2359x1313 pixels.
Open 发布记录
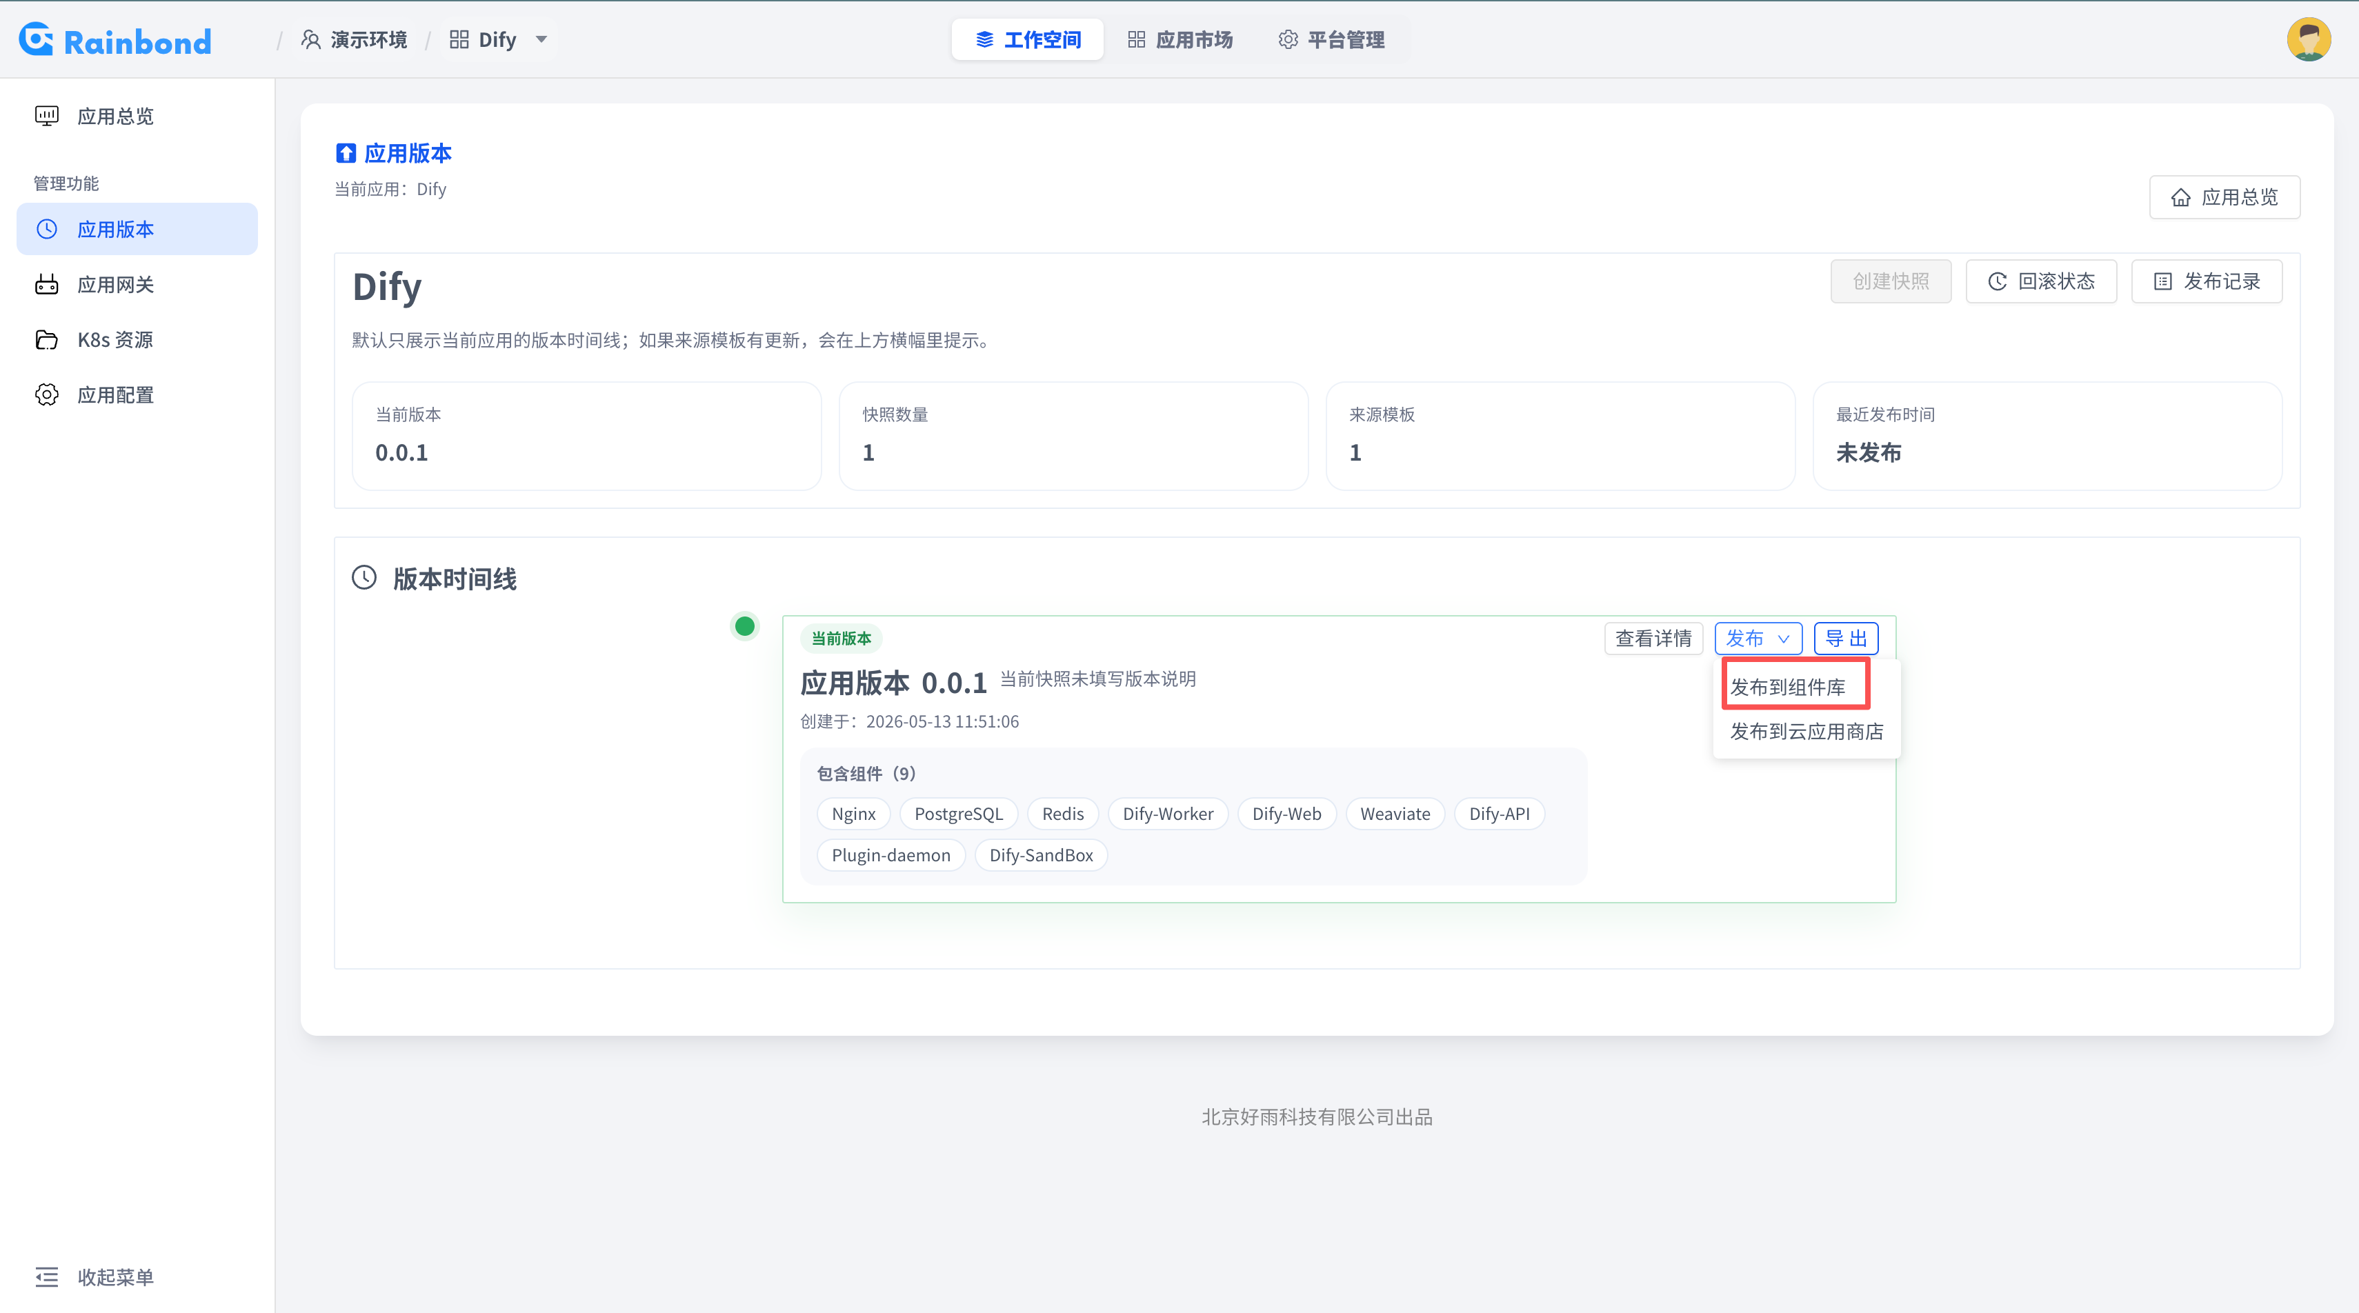[x=2206, y=281]
